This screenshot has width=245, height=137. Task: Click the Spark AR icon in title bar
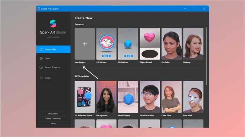pyautogui.click(x=39, y=8)
